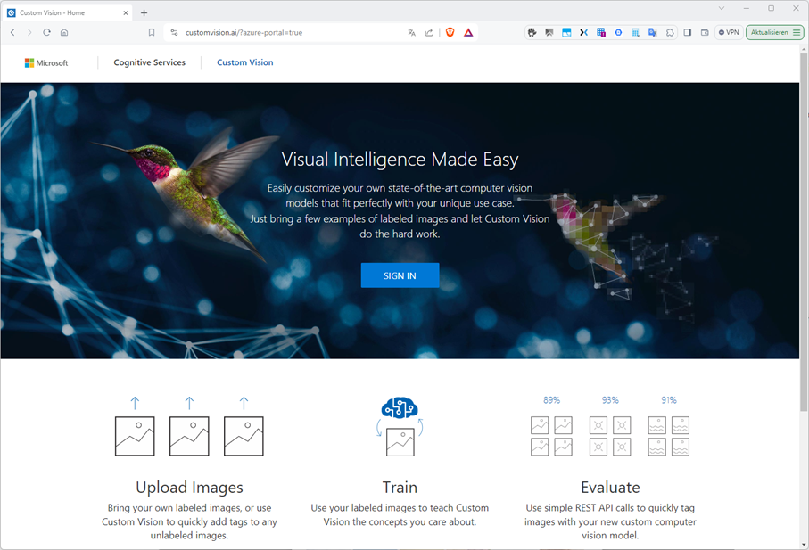Click the Visual Intelligence Made Easy heading

coord(400,160)
